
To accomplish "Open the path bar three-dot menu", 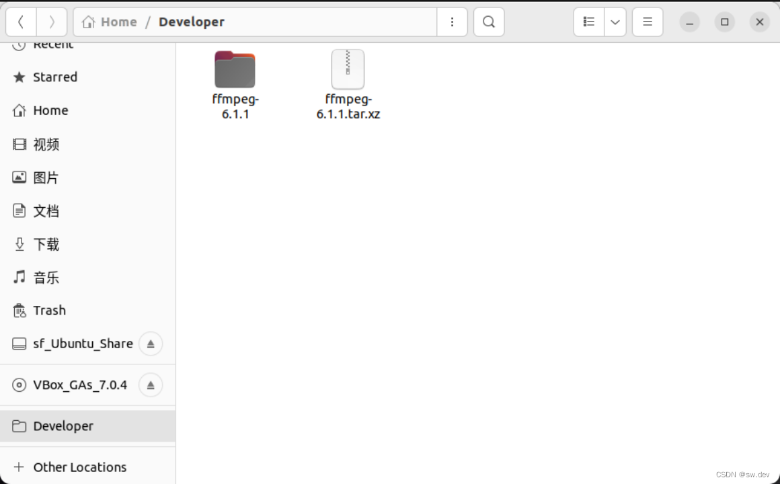I will (x=452, y=22).
